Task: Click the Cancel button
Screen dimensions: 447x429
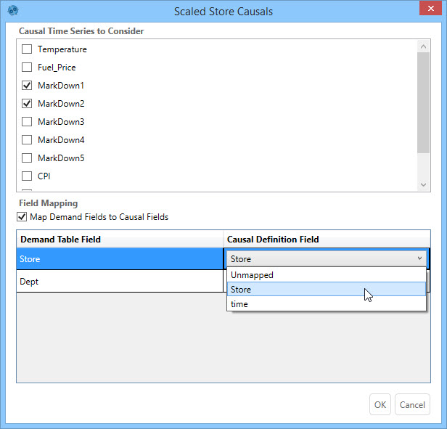Action: (412, 404)
